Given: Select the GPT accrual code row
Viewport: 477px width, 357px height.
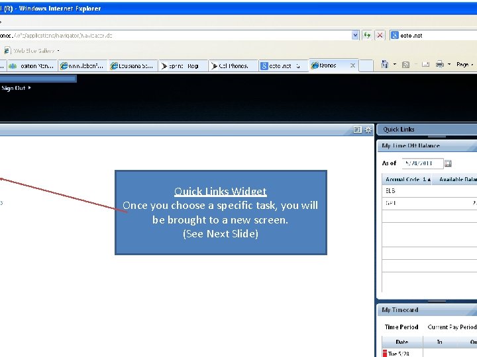Looking at the screenshot, I should (x=429, y=203).
